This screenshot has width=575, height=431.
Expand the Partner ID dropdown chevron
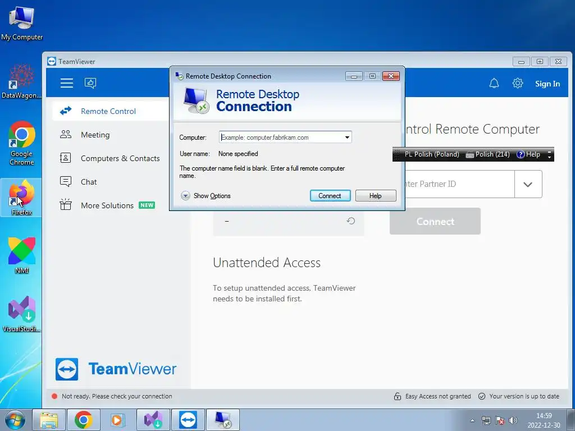(528, 184)
